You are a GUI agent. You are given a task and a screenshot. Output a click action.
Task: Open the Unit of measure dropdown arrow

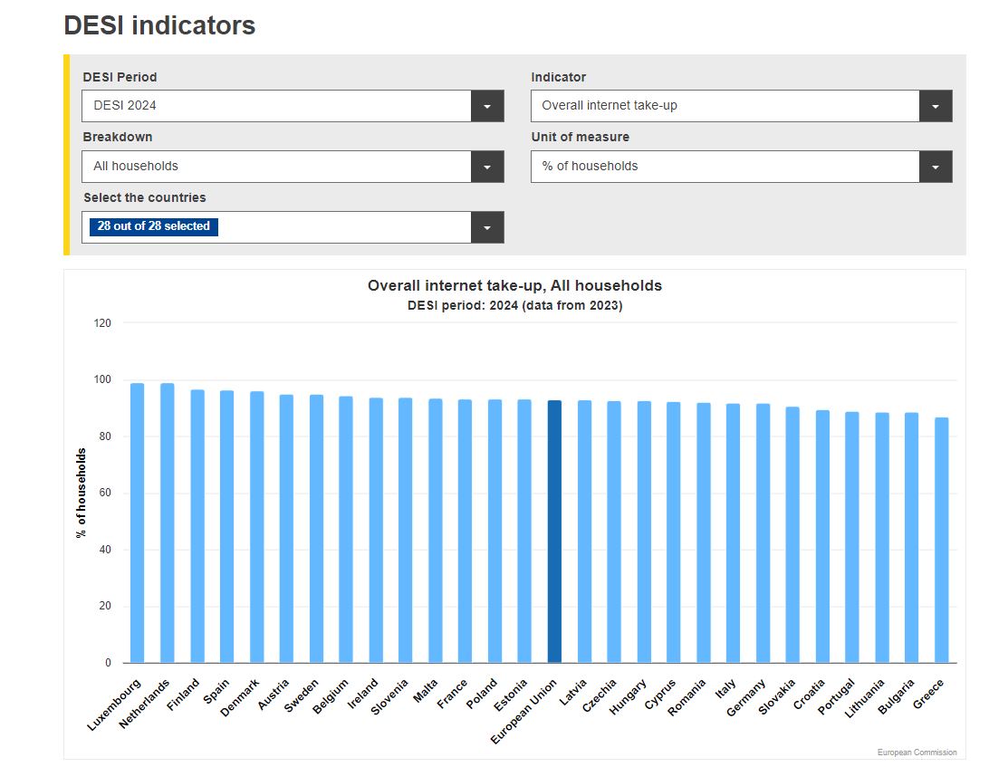click(936, 167)
